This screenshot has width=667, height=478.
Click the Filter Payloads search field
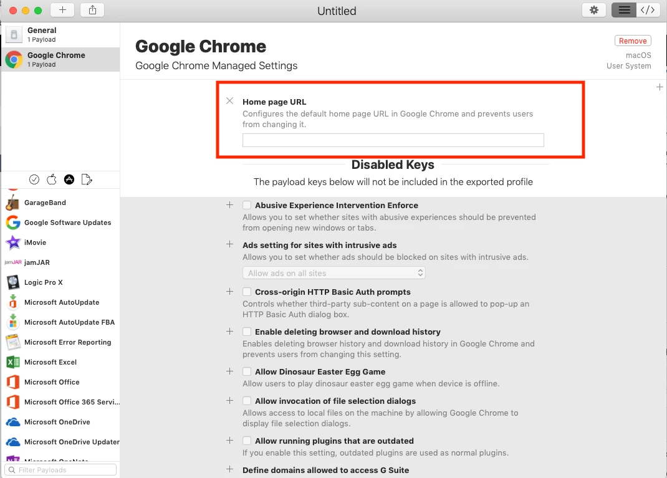coord(60,469)
